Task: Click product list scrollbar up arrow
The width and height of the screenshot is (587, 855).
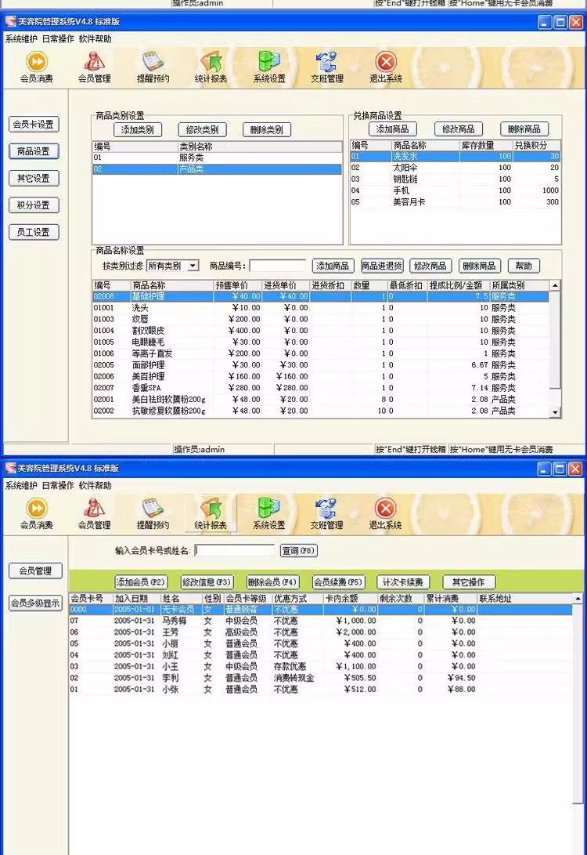Action: 555,285
